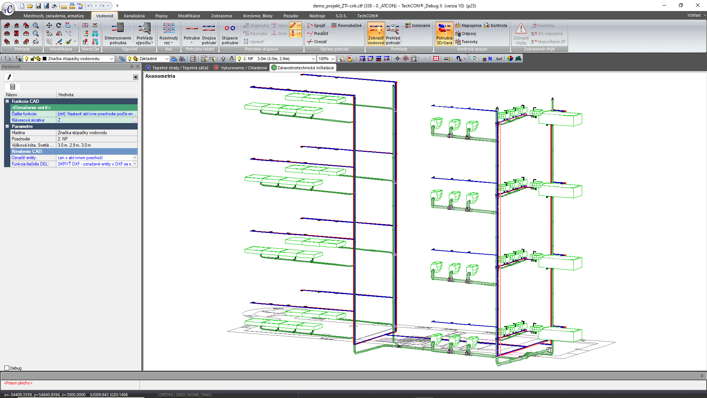Image resolution: width=707 pixels, height=398 pixels.
Task: Enable the Debug checkbox
Action: click(7, 368)
